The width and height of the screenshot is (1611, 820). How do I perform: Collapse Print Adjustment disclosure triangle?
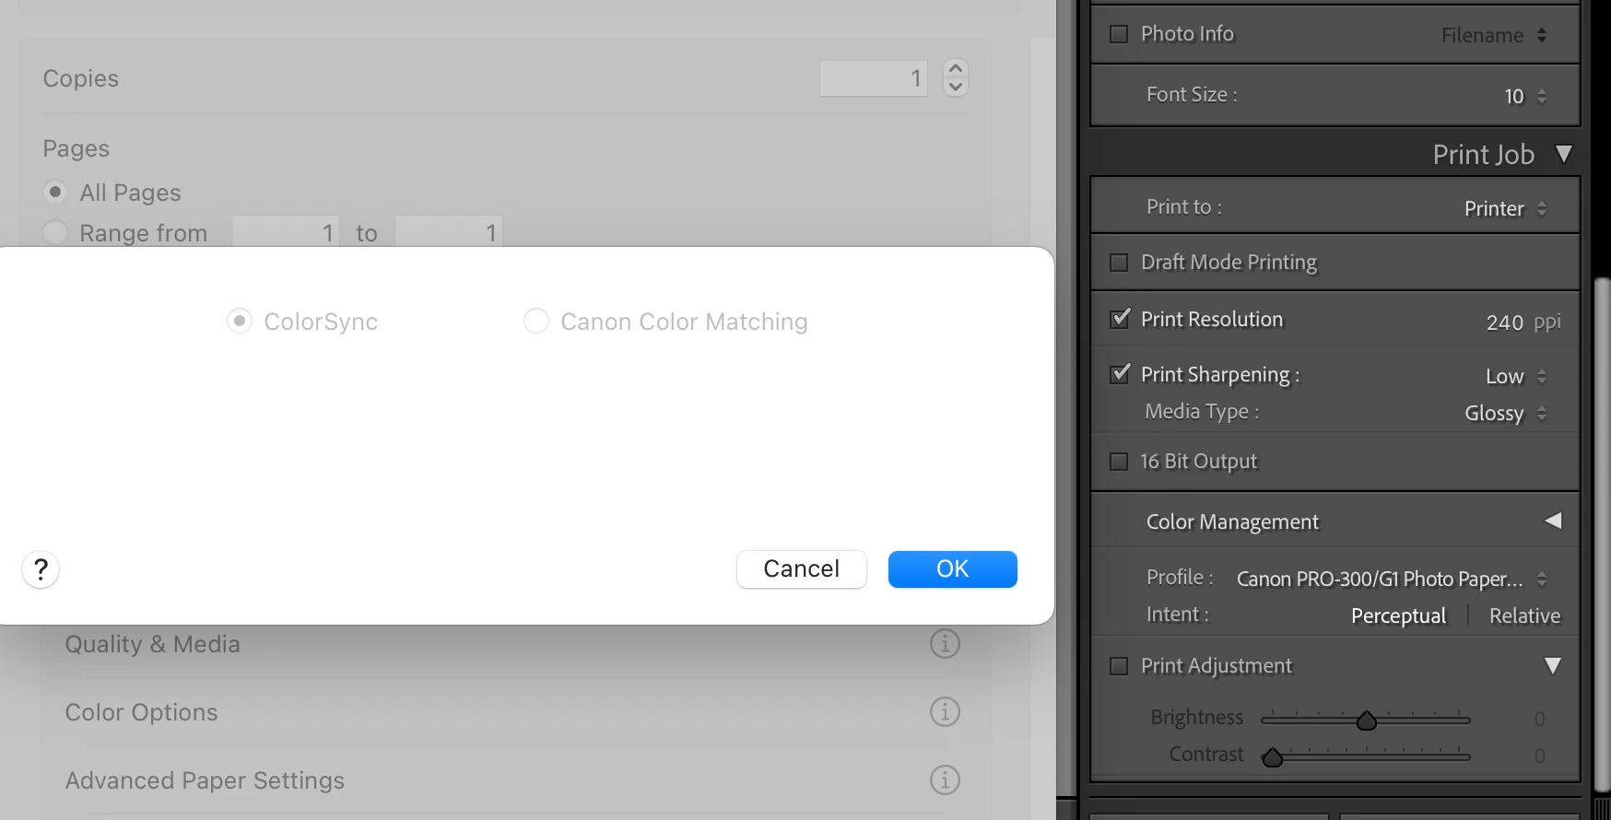coord(1553,665)
